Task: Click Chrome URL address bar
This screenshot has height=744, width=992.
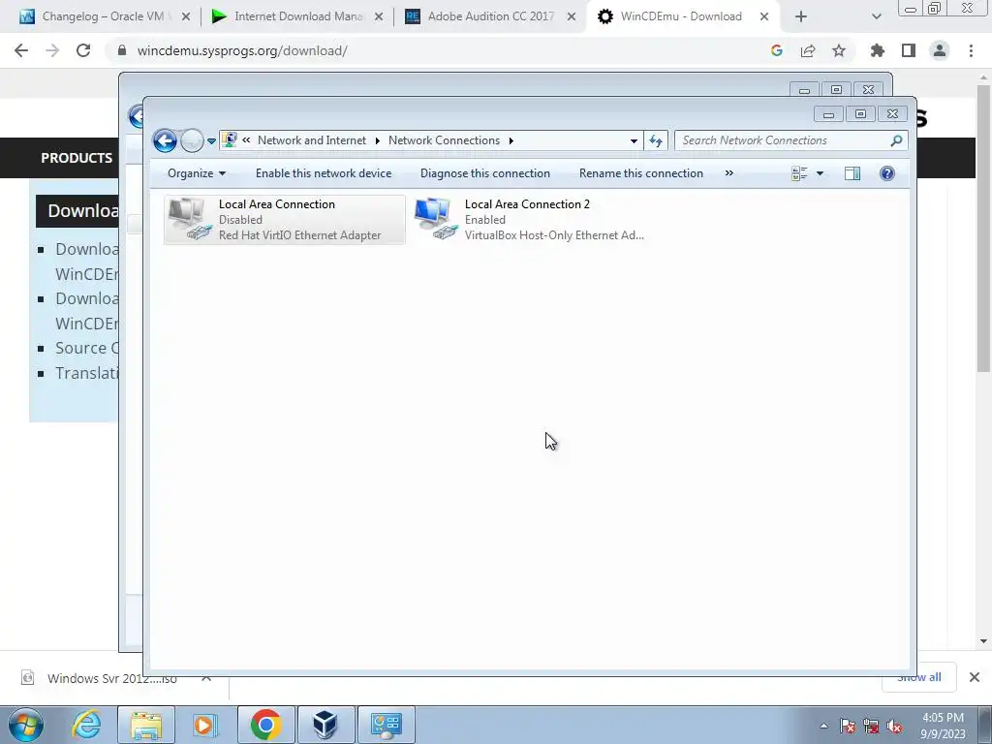Action: pos(437,50)
